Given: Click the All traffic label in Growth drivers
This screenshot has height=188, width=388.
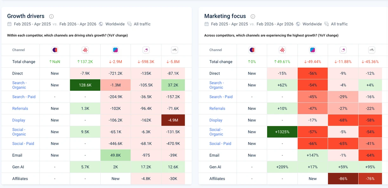Looking at the screenshot, I should [x=142, y=24].
